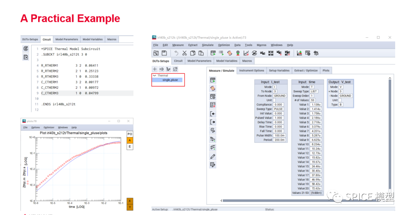Click the Paste clipboard icon
The image size is (408, 215).
pos(201,53)
